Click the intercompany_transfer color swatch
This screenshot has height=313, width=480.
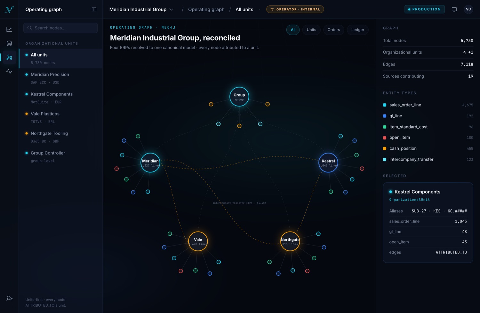pos(385,159)
